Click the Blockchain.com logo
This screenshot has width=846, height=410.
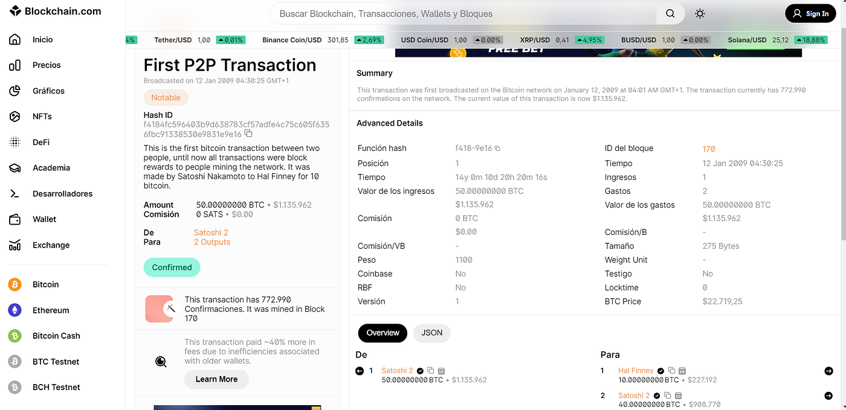pyautogui.click(x=56, y=11)
